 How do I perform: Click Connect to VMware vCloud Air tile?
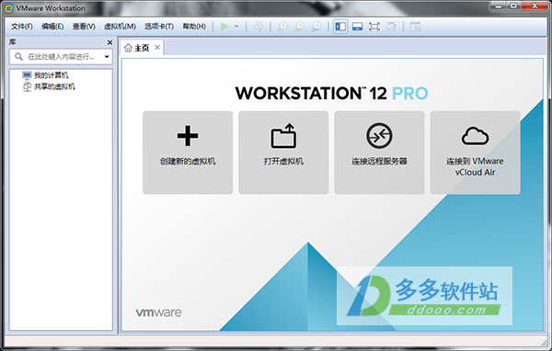pyautogui.click(x=475, y=153)
